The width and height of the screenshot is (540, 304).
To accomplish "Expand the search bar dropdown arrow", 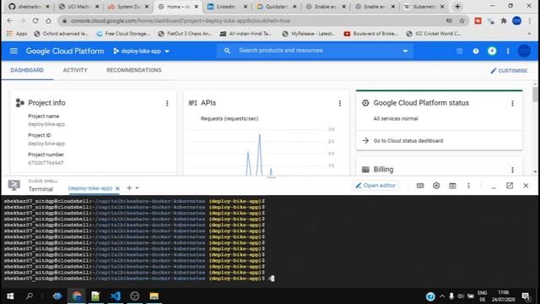I will (x=405, y=51).
